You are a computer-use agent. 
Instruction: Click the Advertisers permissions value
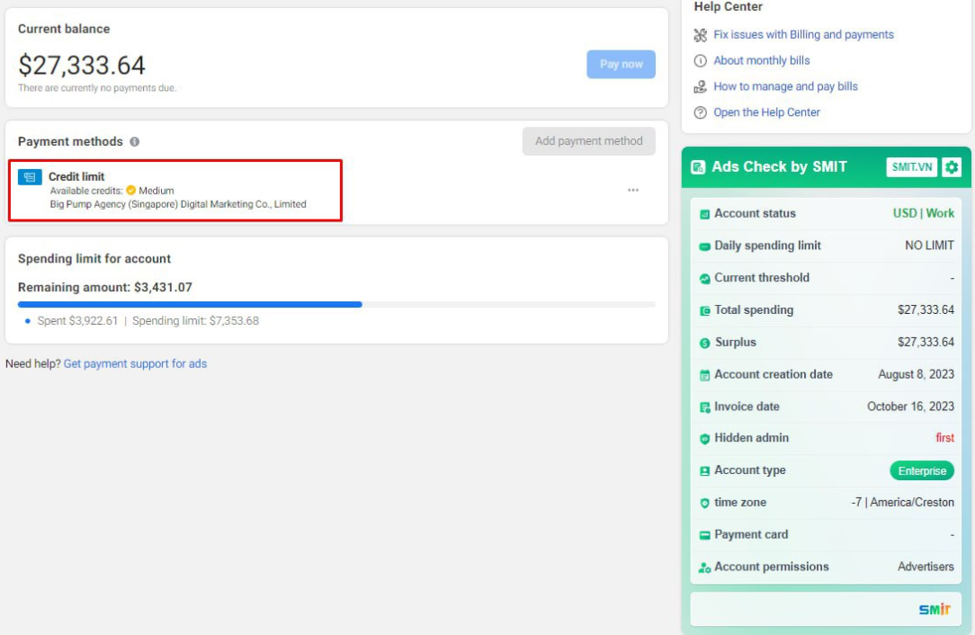[x=926, y=567]
